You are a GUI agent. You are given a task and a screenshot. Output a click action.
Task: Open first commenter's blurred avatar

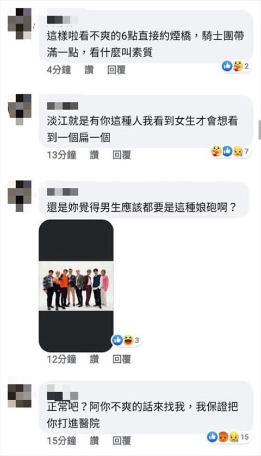[x=20, y=23]
